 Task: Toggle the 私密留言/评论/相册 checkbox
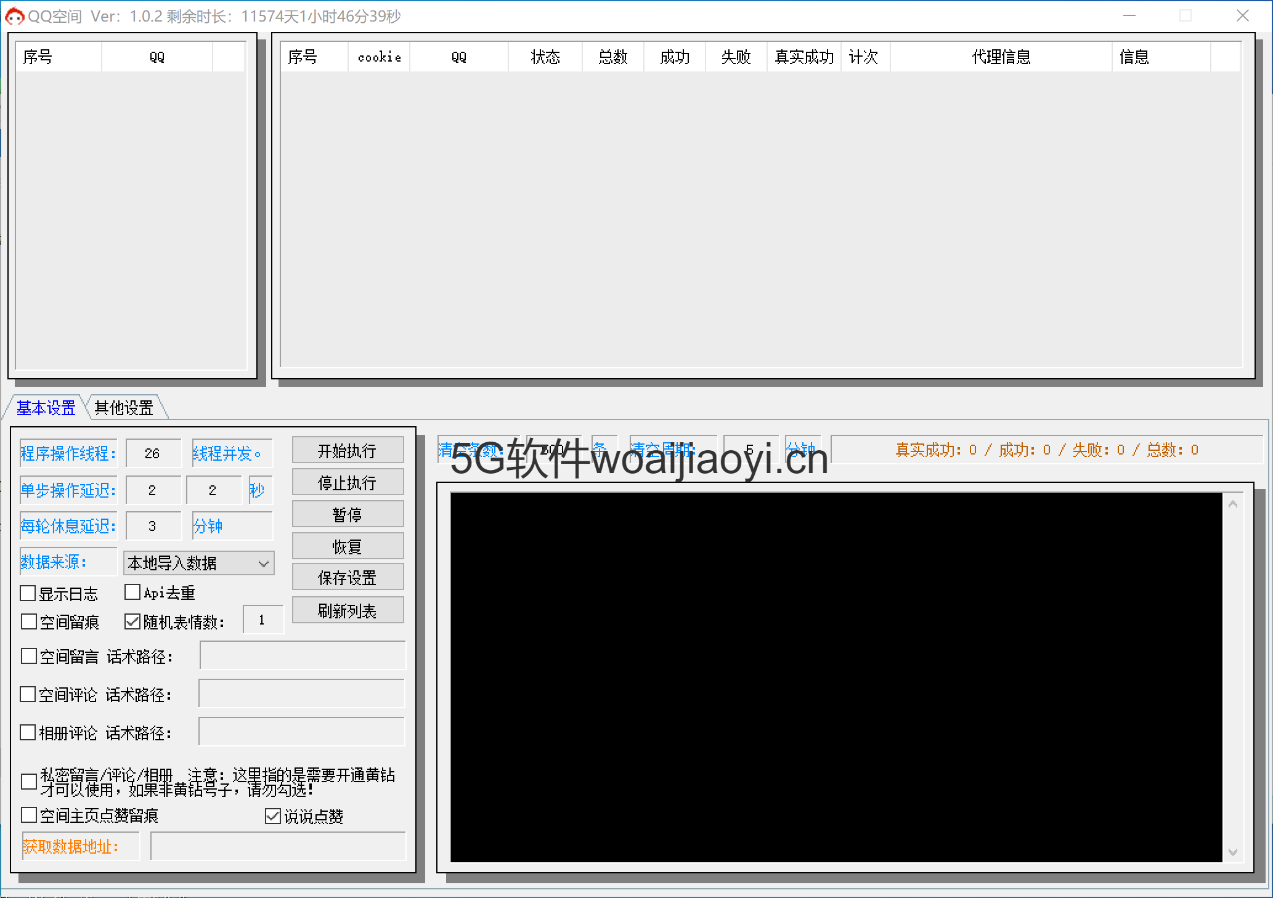[x=29, y=782]
